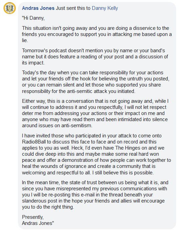Open the commenter's round profile avatar
Image resolution: width=186 pixels, height=230 pixels.
pyautogui.click(x=10, y=8)
